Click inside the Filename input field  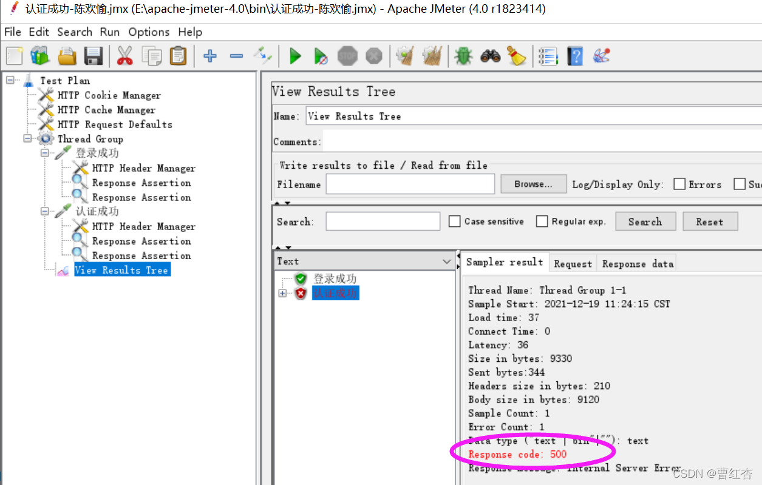click(x=410, y=184)
